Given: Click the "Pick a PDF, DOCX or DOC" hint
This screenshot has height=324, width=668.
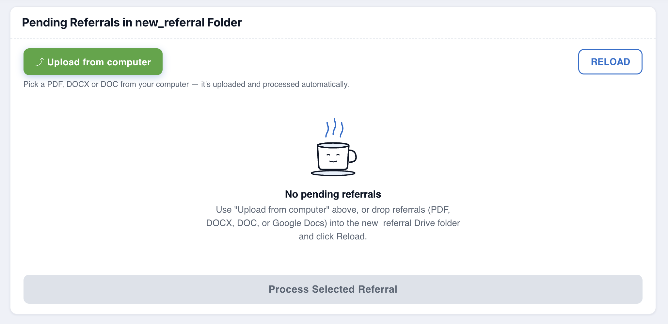Looking at the screenshot, I should (x=71, y=84).
